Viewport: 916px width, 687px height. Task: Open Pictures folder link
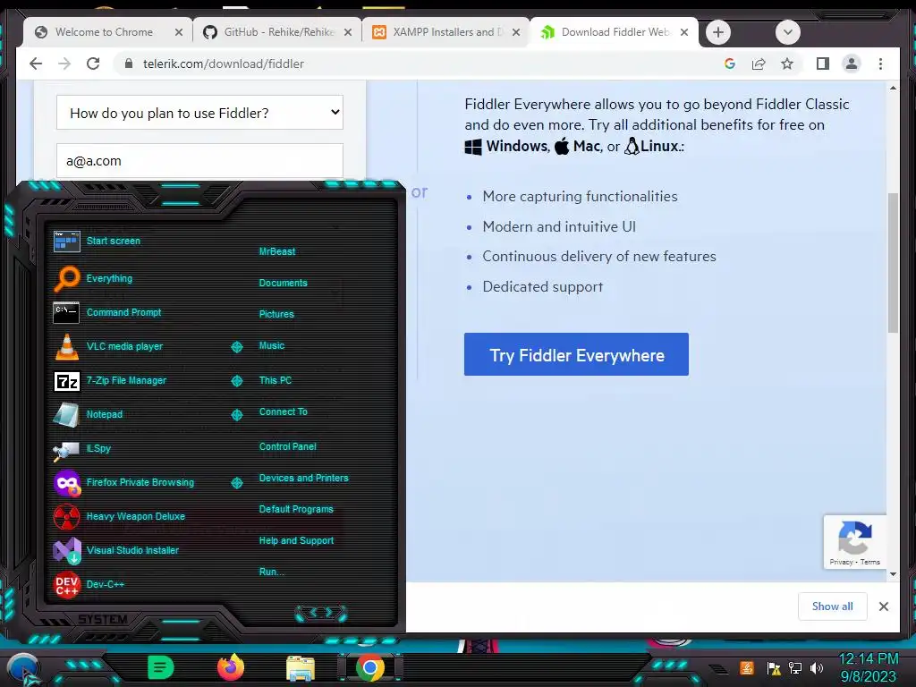tap(276, 314)
